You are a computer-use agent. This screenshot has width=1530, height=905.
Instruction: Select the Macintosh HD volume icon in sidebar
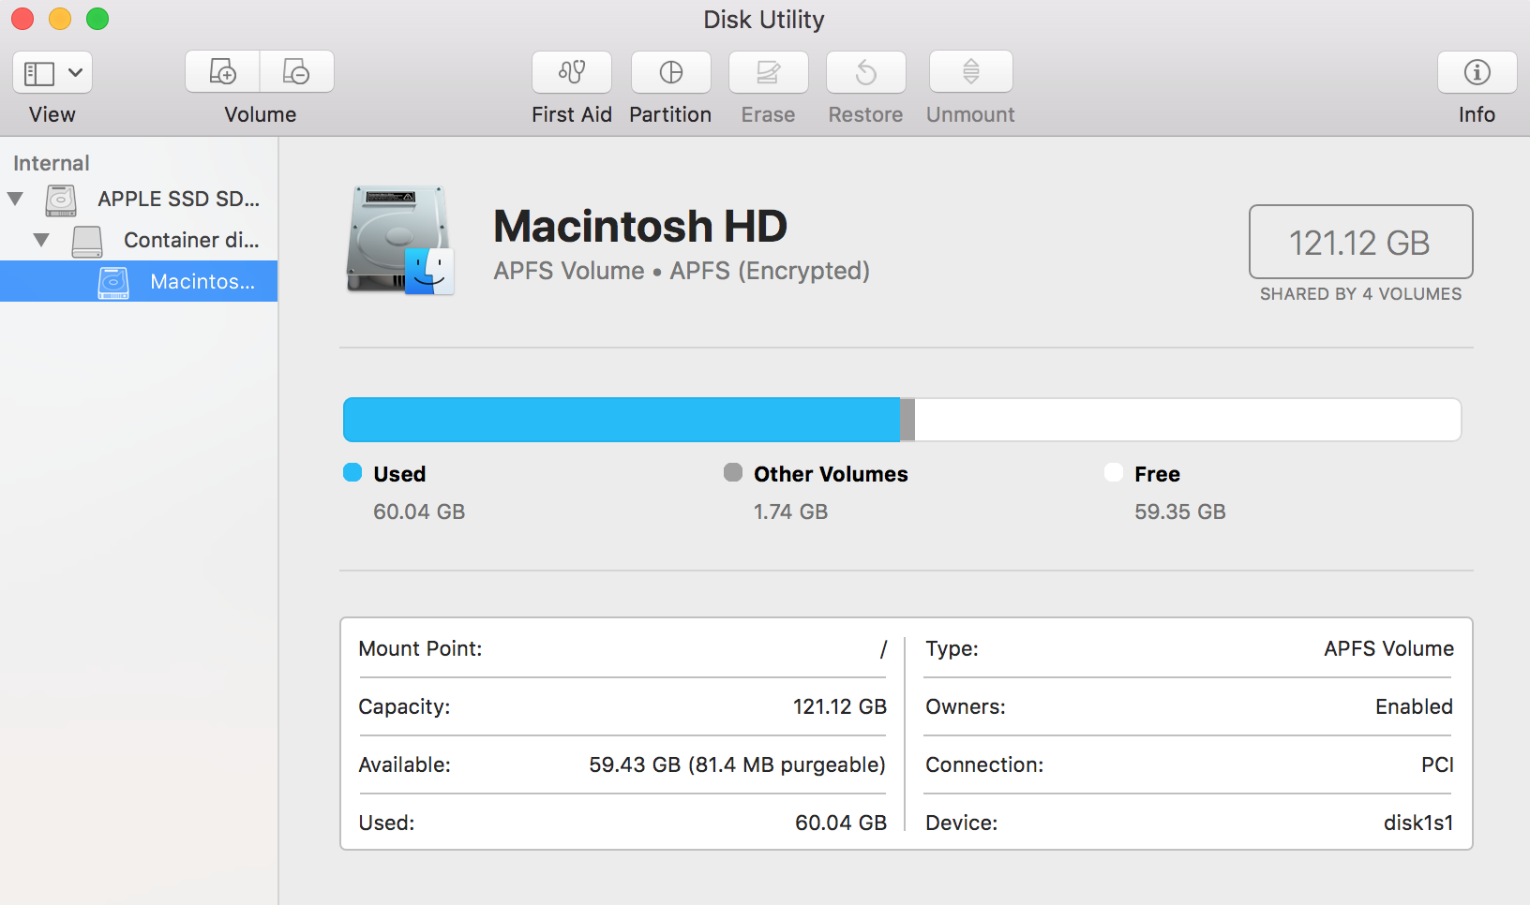[113, 282]
